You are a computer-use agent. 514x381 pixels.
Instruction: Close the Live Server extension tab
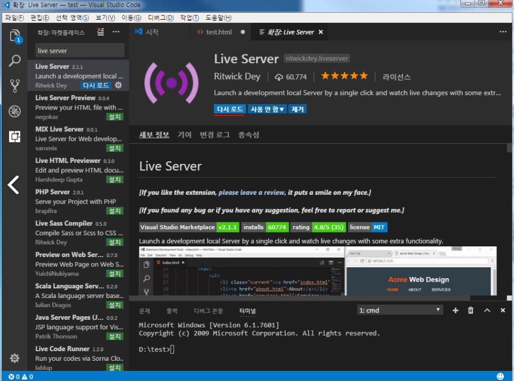pos(321,32)
